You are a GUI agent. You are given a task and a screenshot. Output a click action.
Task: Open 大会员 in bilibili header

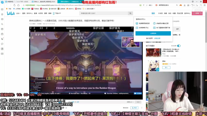coord(160,13)
